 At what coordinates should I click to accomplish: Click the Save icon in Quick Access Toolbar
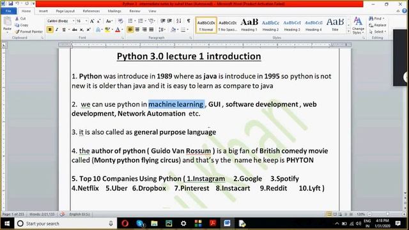click(11, 4)
